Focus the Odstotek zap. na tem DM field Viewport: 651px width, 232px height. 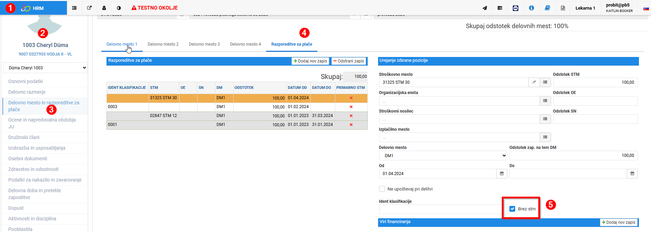[573, 155]
